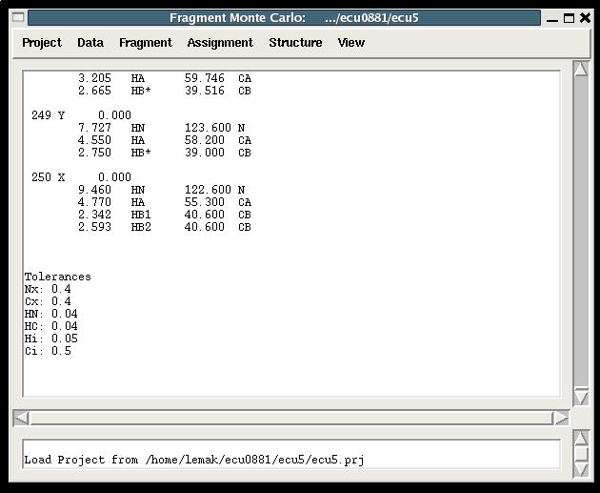Click the main text area scroll-down arrow
The height and width of the screenshot is (493, 600).
[x=580, y=395]
